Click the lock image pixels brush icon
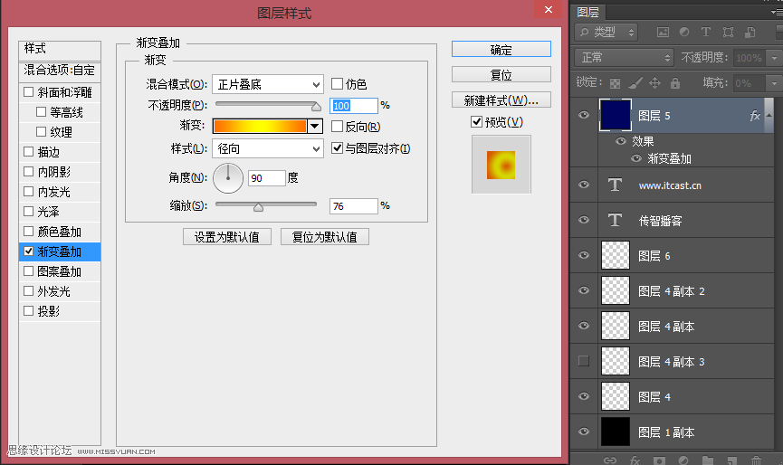Screen dimensions: 783x465 point(635,83)
